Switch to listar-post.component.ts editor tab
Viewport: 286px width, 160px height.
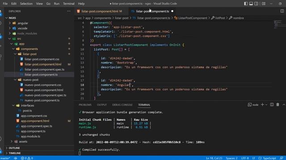click(x=152, y=11)
